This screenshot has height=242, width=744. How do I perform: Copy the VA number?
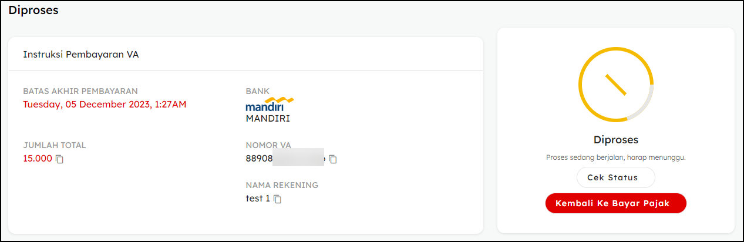click(333, 159)
